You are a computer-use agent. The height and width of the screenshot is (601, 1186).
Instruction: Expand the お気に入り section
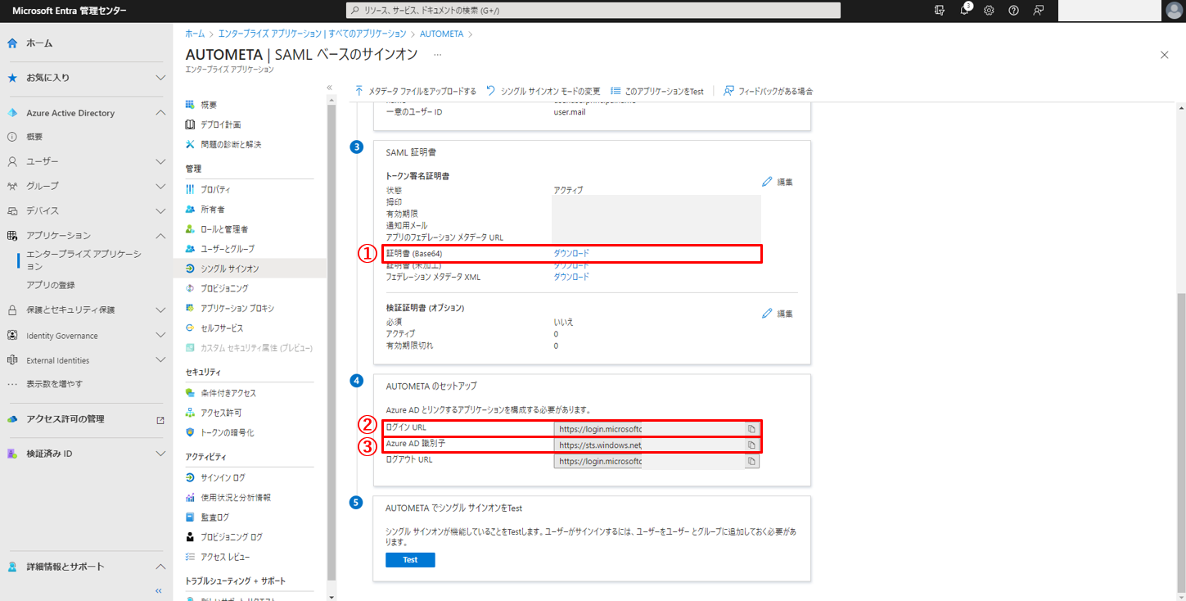pos(160,77)
